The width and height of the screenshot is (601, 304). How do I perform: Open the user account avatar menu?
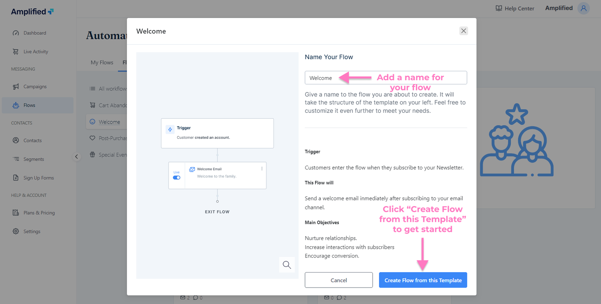tap(583, 8)
